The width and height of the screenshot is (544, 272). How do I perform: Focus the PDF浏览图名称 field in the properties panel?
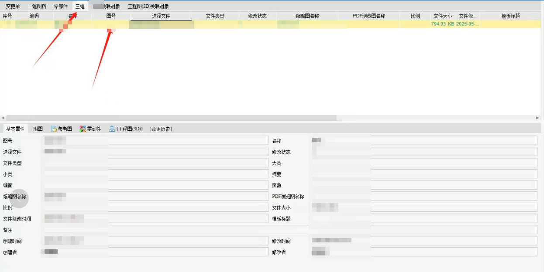click(x=423, y=196)
